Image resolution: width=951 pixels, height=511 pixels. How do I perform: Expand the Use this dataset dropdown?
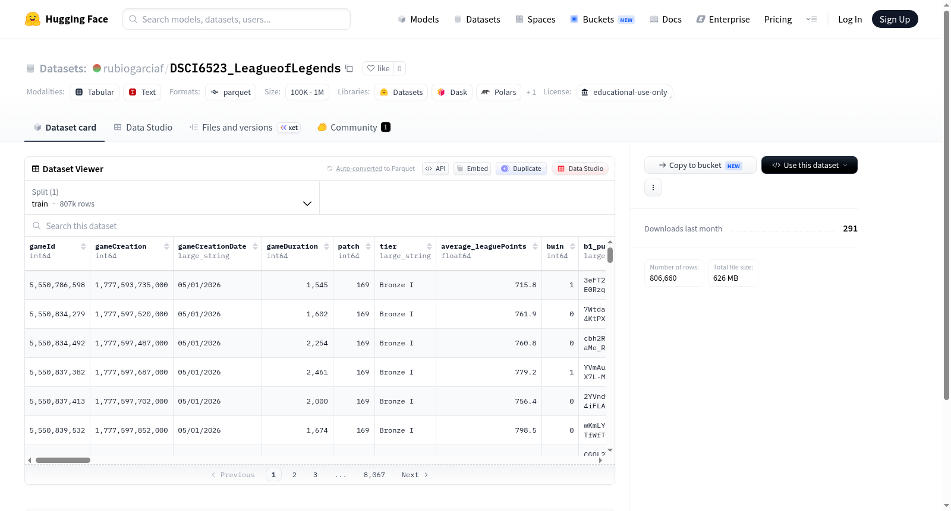pos(810,165)
